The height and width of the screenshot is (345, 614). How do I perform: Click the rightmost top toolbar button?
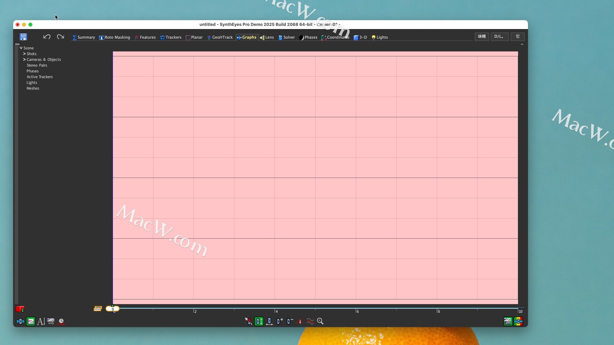pyautogui.click(x=517, y=37)
